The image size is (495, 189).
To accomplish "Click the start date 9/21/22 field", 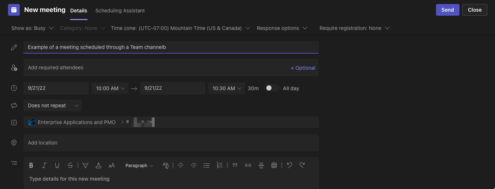I will [56, 88].
